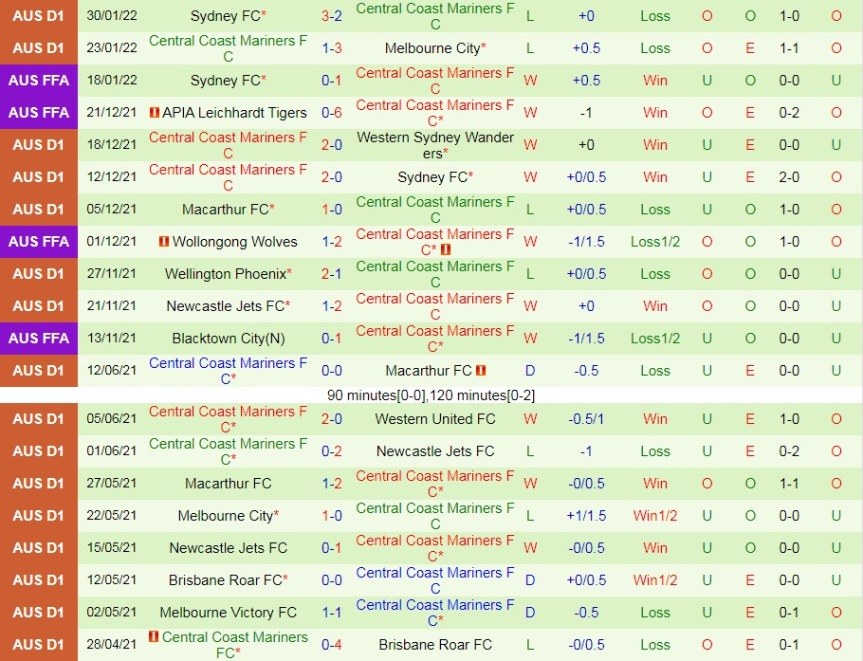Open Sydney FC team link on 30/01/22 row

click(x=226, y=16)
